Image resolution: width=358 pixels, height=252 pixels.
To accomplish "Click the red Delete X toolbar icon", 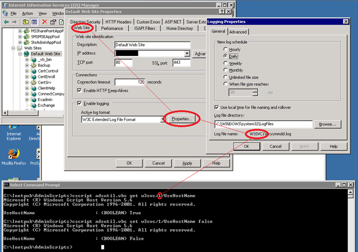I will [x=44, y=22].
